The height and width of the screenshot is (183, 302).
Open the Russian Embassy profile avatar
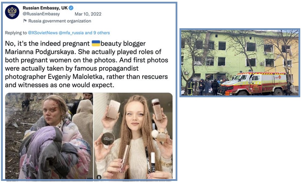coord(12,12)
